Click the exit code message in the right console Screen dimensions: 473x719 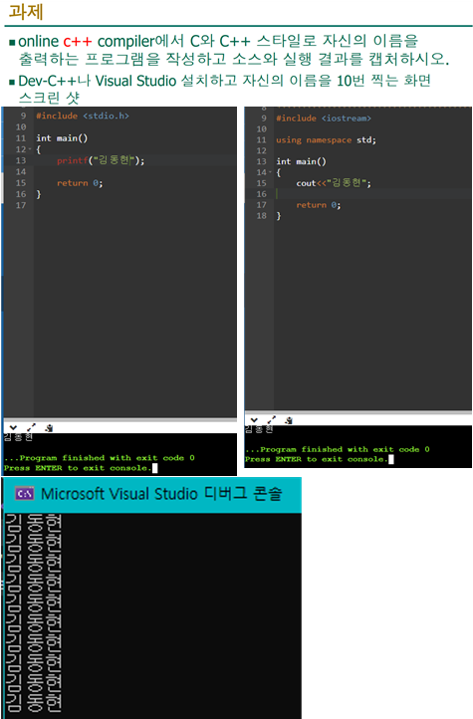click(338, 449)
